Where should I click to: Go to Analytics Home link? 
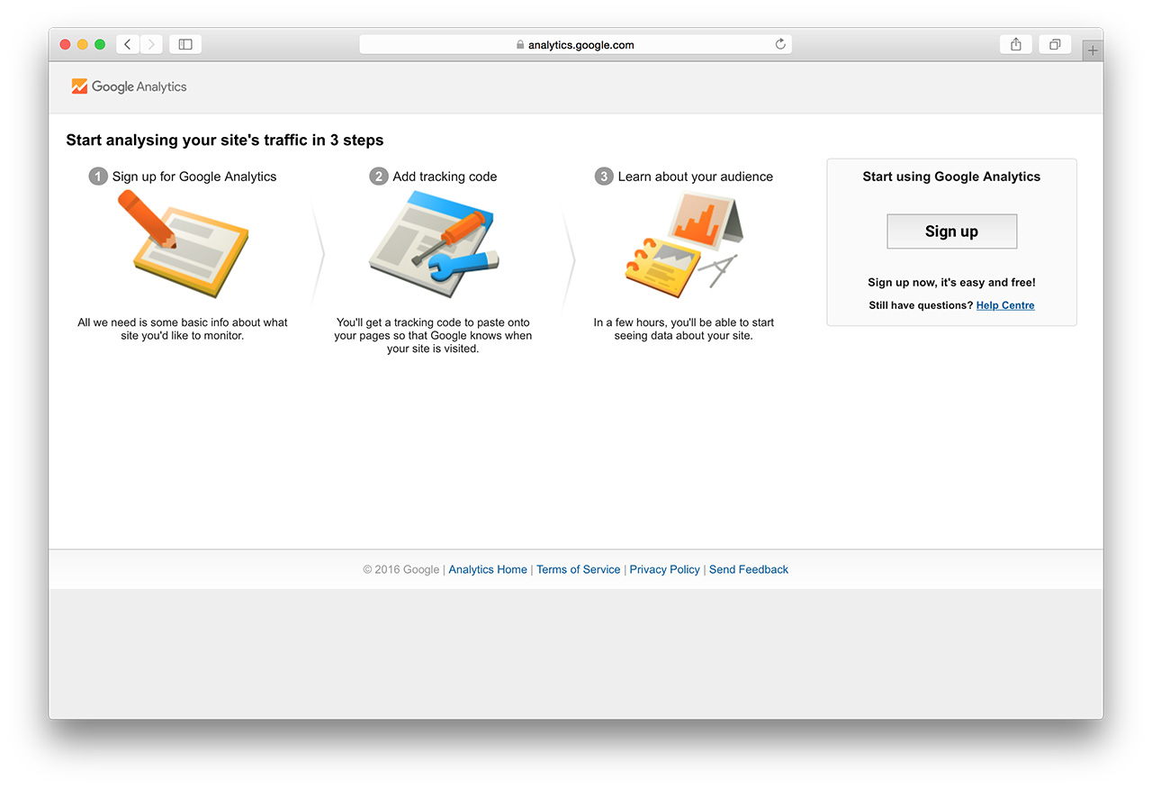[x=488, y=569]
